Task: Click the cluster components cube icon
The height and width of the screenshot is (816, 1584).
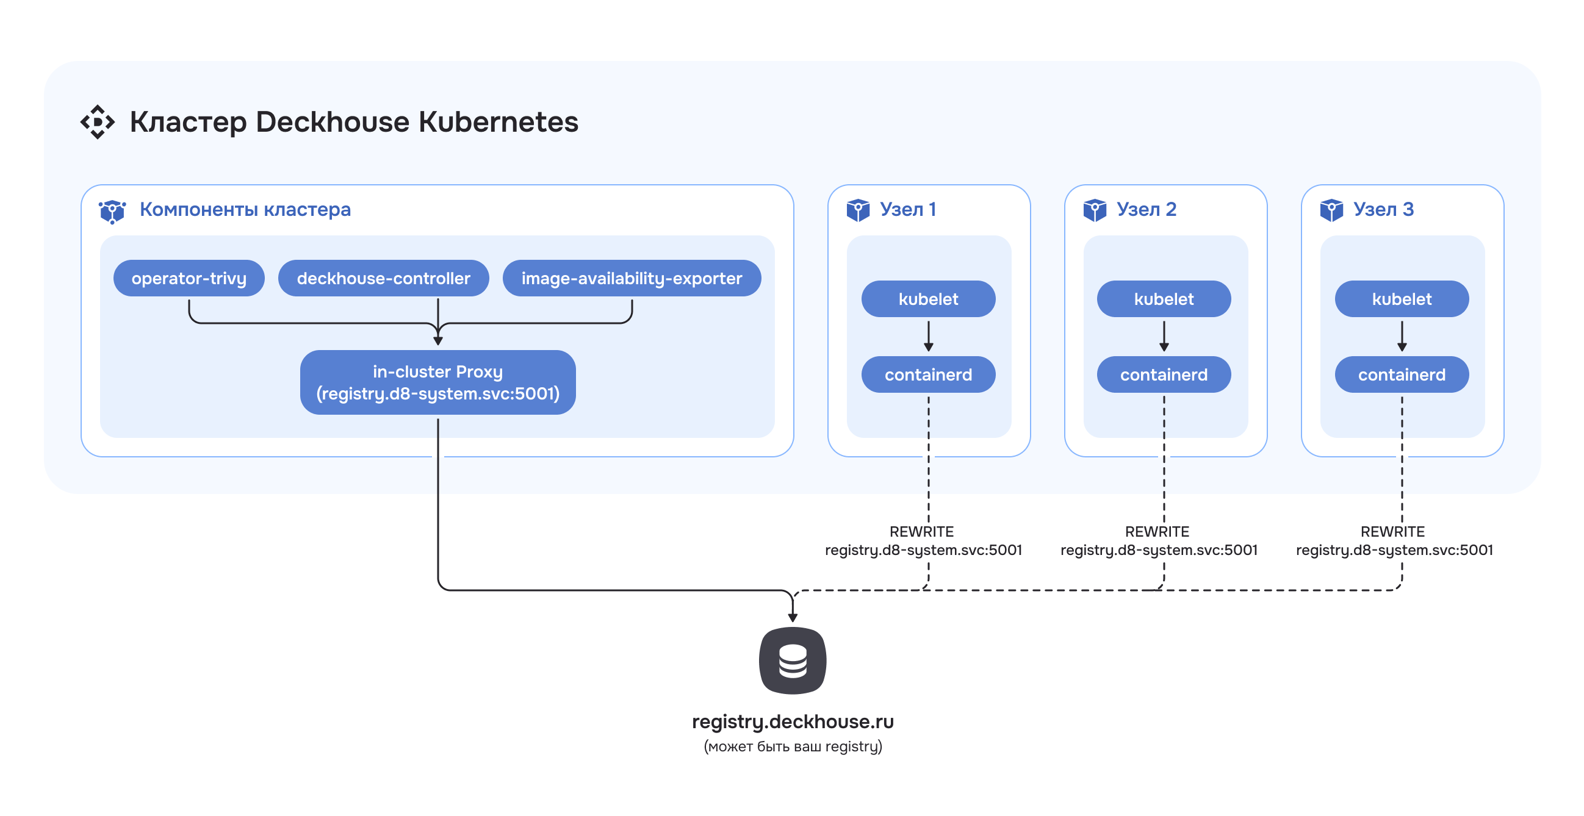Action: pyautogui.click(x=112, y=211)
